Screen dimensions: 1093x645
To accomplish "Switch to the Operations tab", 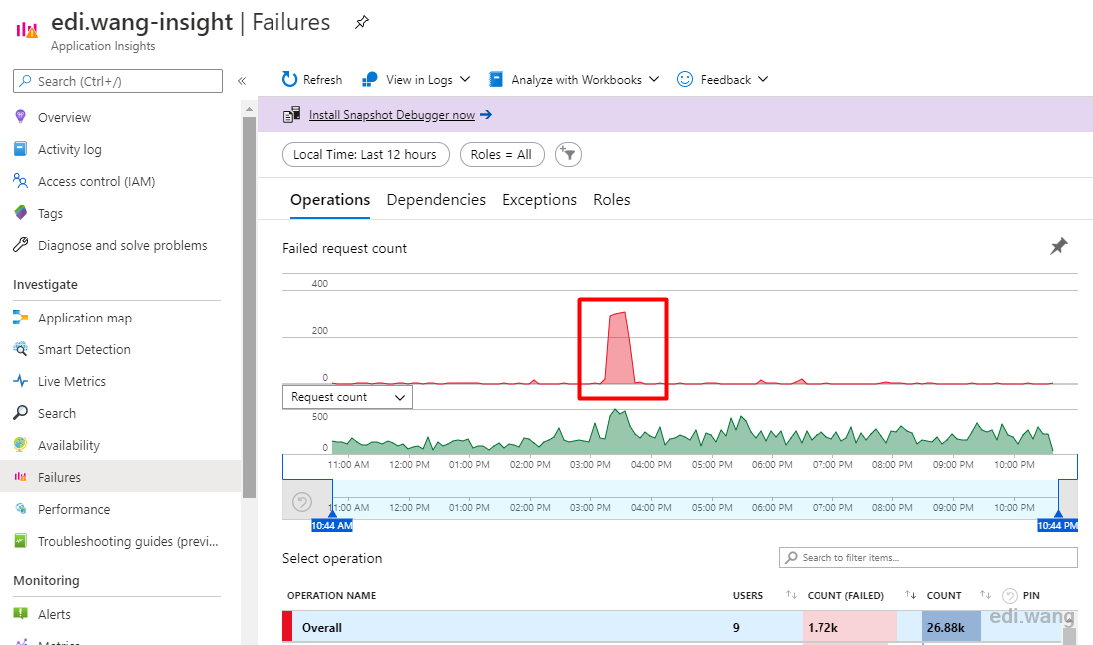I will (330, 200).
